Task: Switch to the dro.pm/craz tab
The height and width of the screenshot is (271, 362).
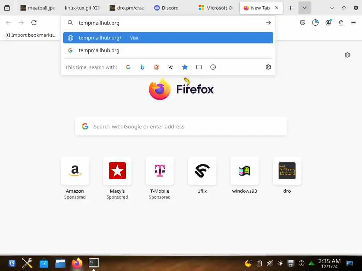Action: tap(127, 8)
